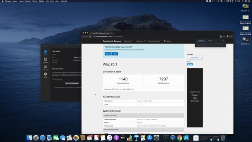Open Google Chrome from the Dock

(180, 138)
